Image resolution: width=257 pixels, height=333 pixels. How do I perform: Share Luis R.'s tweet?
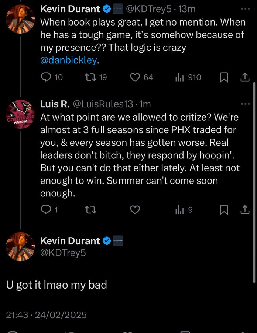(x=245, y=210)
